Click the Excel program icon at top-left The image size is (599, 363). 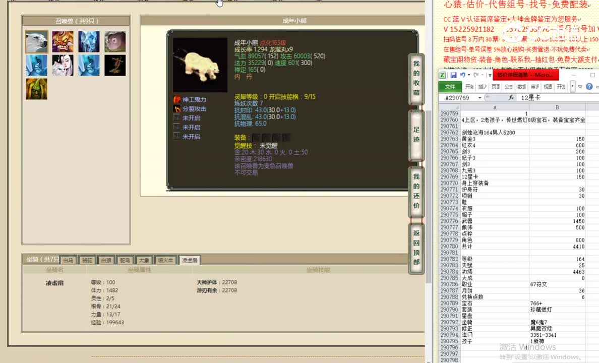pyautogui.click(x=442, y=75)
